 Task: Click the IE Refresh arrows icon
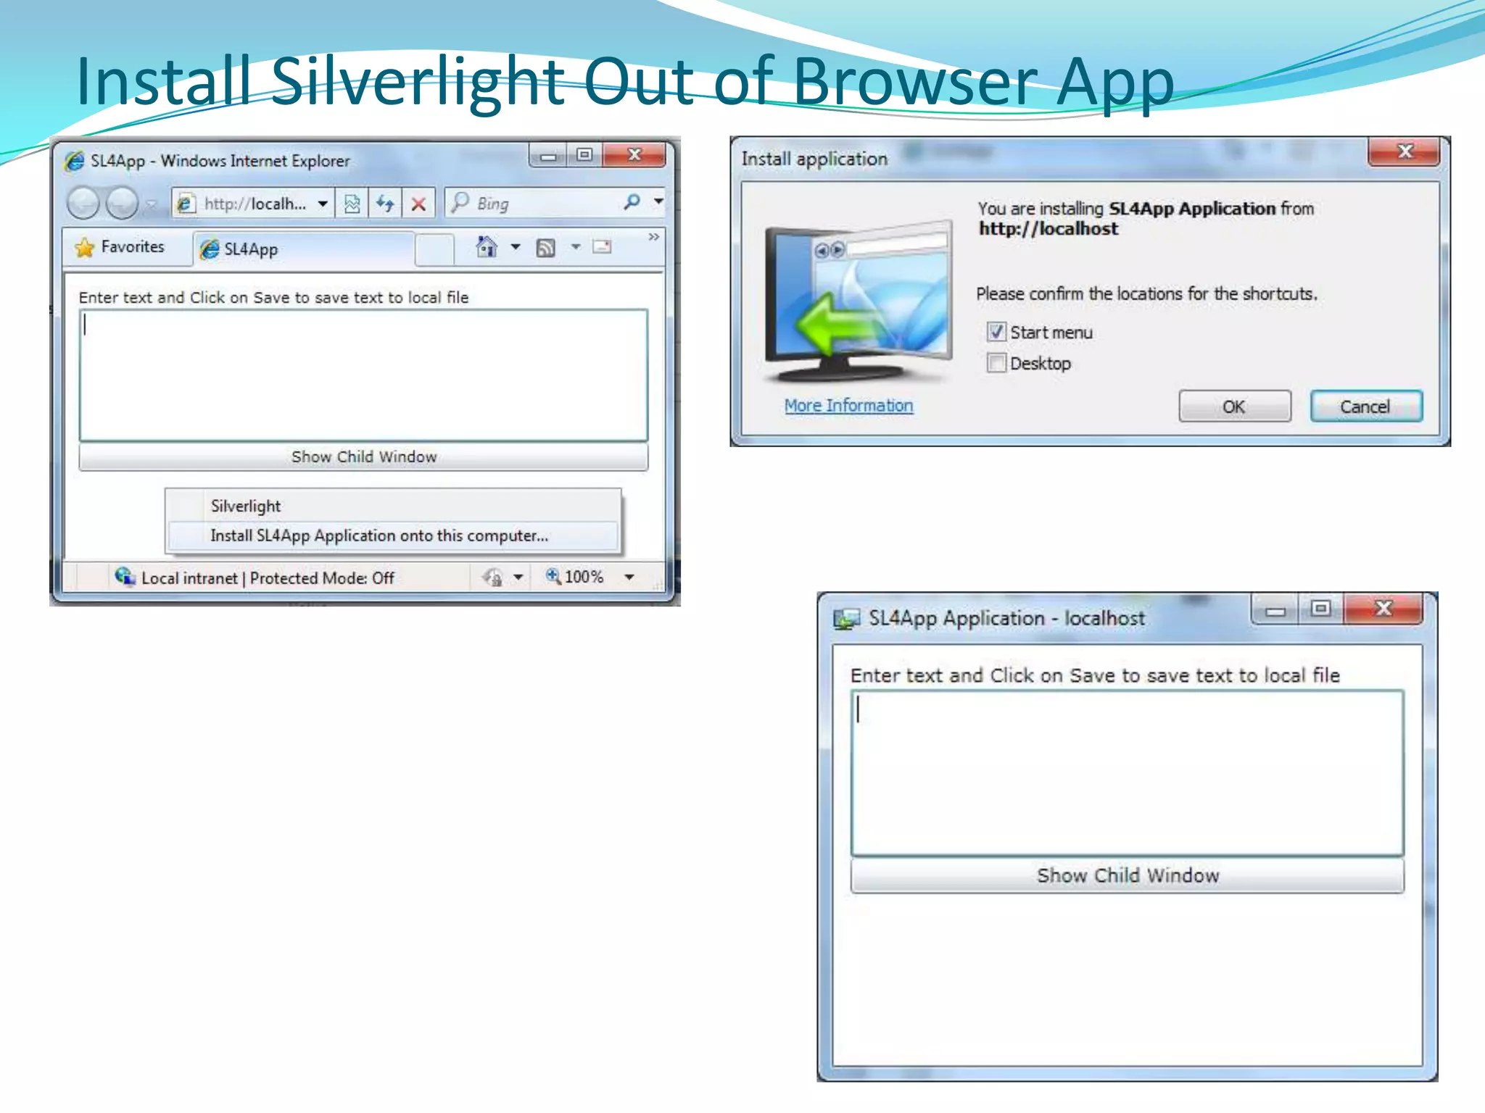click(x=385, y=204)
